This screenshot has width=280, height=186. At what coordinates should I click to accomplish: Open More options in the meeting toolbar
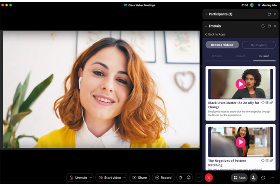[199, 178]
